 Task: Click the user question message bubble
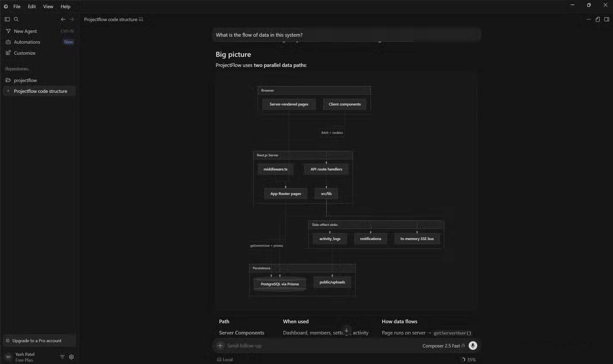point(347,35)
